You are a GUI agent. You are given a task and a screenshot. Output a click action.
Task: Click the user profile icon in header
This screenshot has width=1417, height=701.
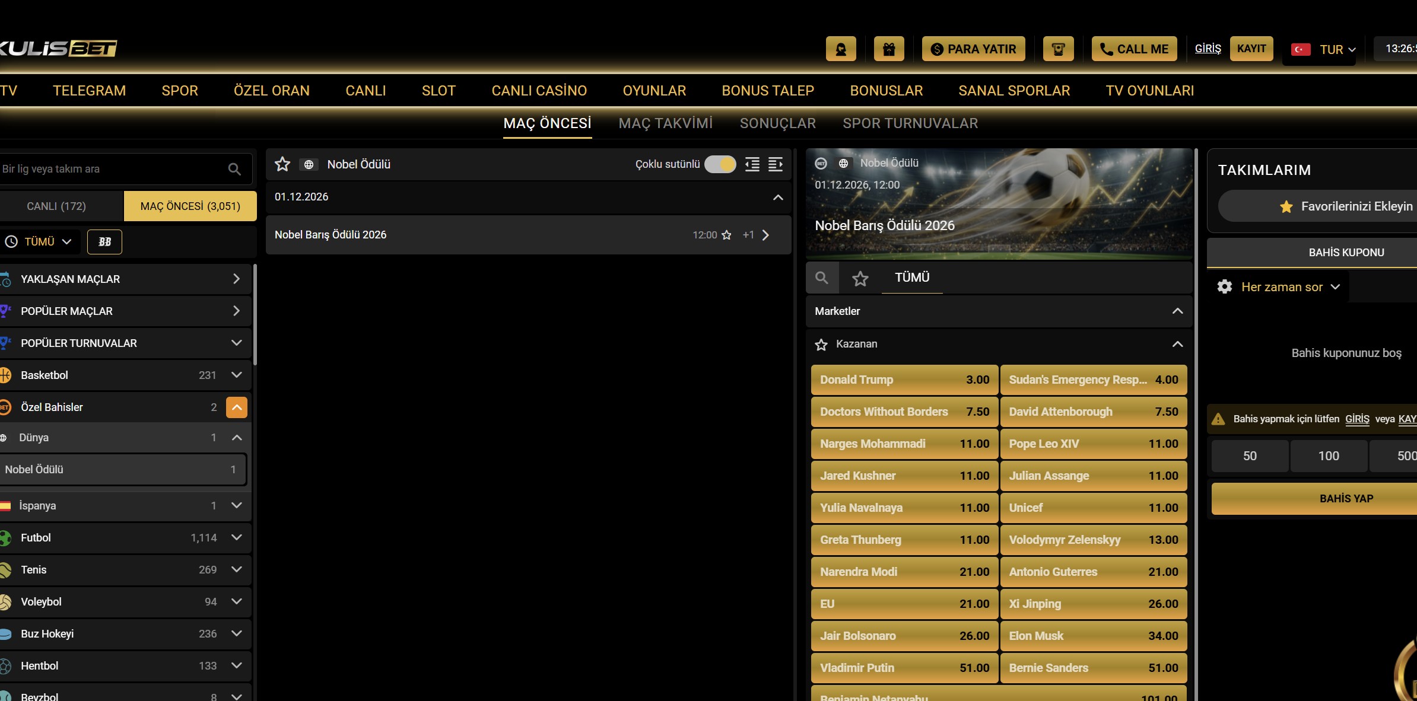click(x=841, y=49)
